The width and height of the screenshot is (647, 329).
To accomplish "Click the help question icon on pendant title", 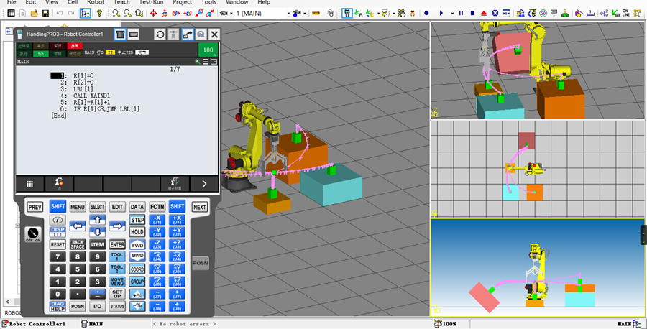I will coord(201,34).
